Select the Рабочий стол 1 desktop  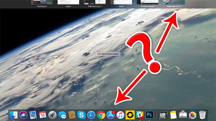point(93,2)
